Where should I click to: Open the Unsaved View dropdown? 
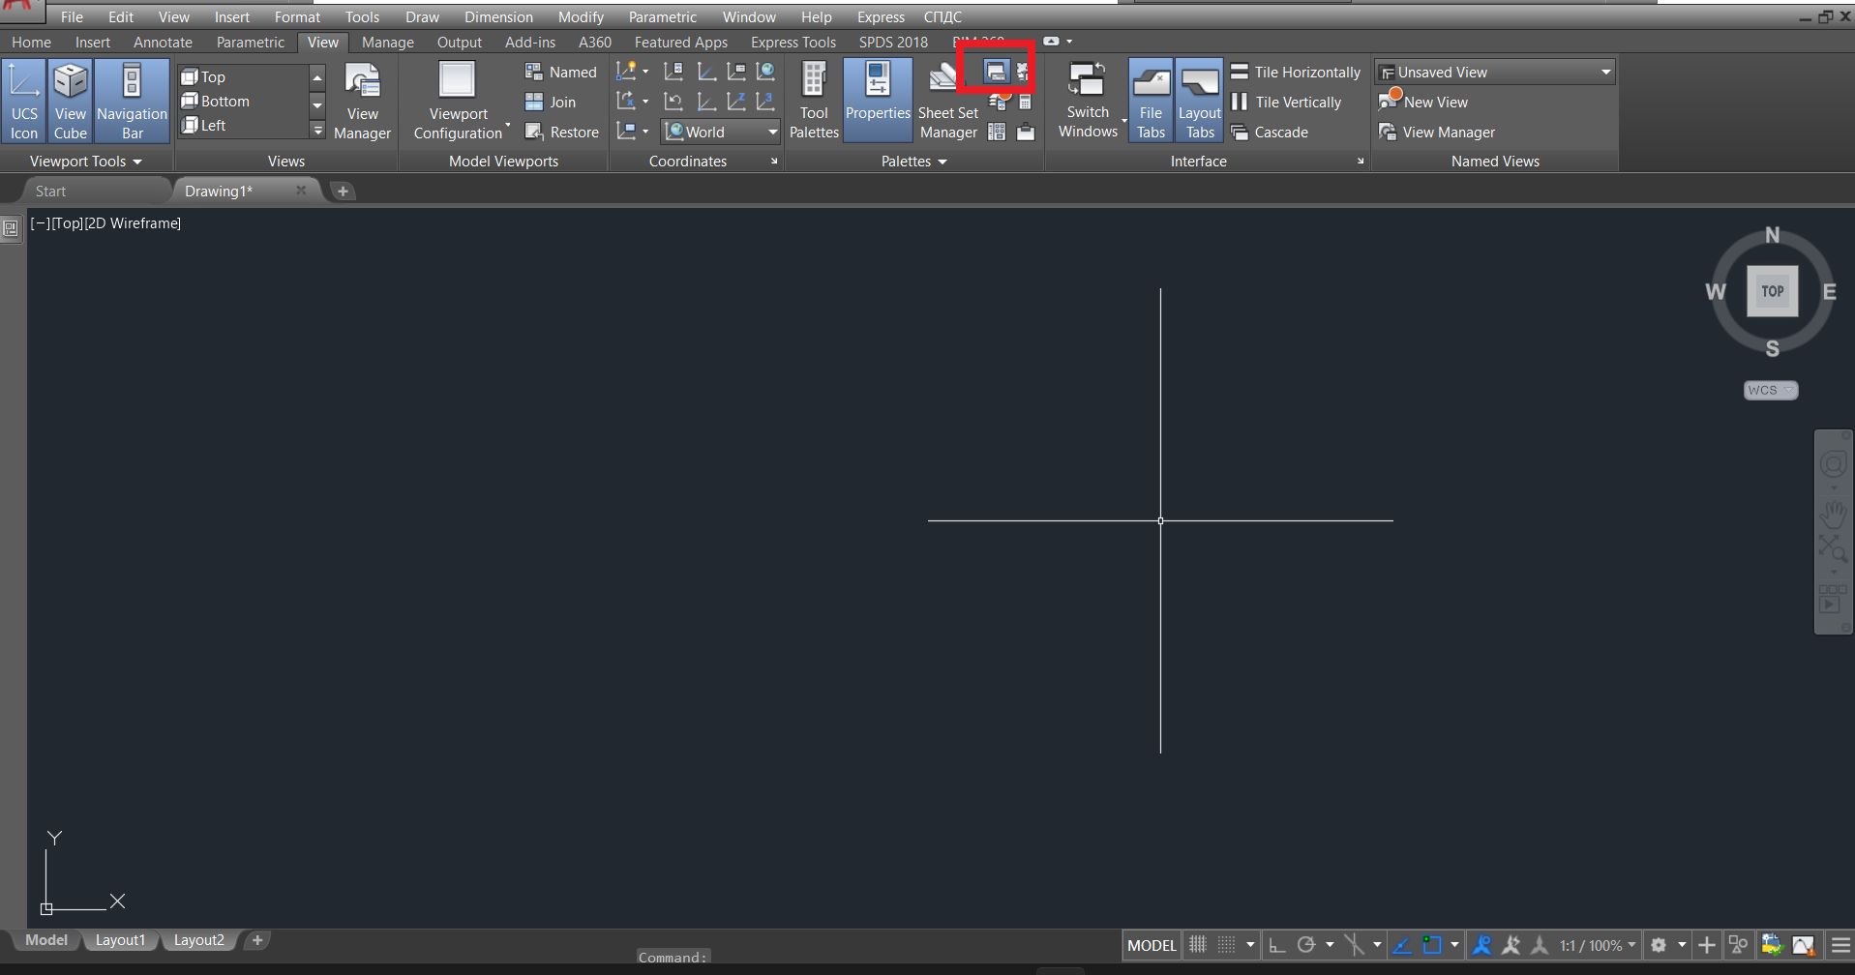coord(1605,73)
